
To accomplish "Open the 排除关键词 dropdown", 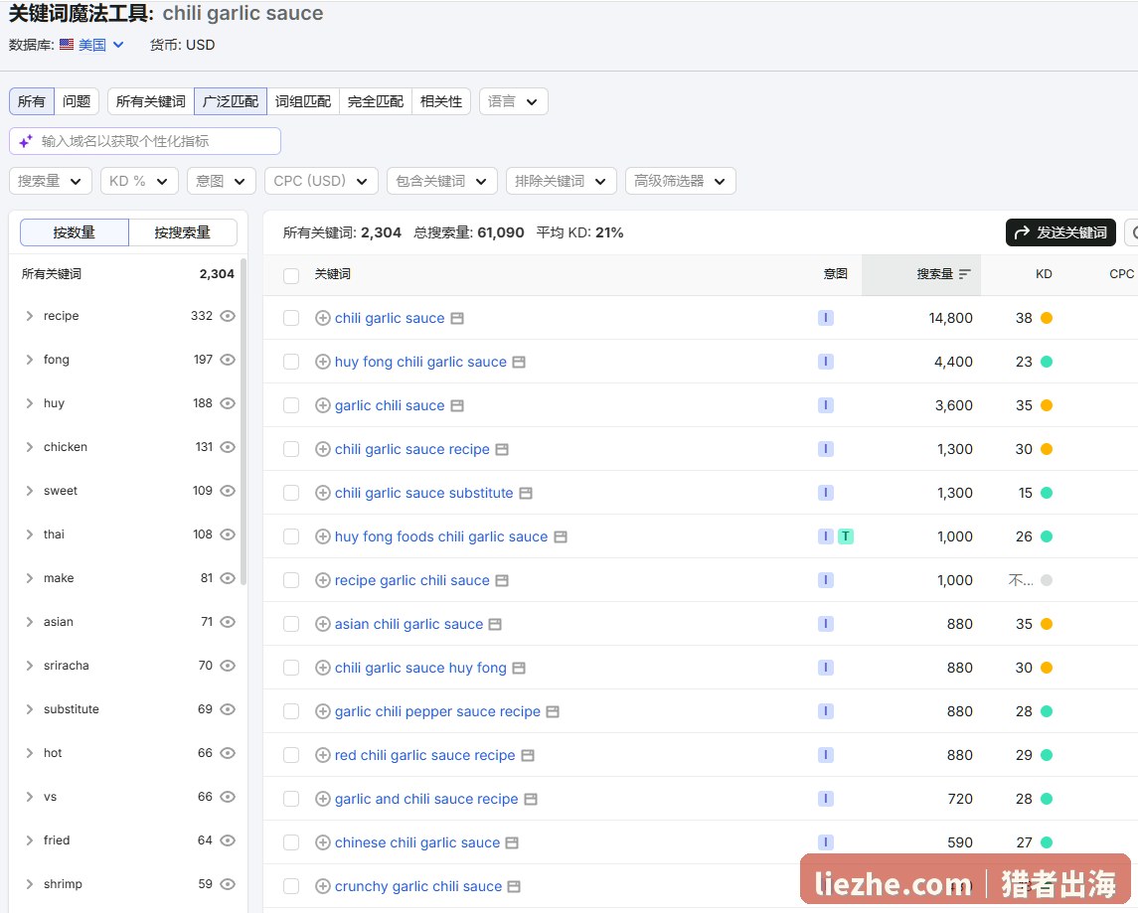I will tap(561, 181).
